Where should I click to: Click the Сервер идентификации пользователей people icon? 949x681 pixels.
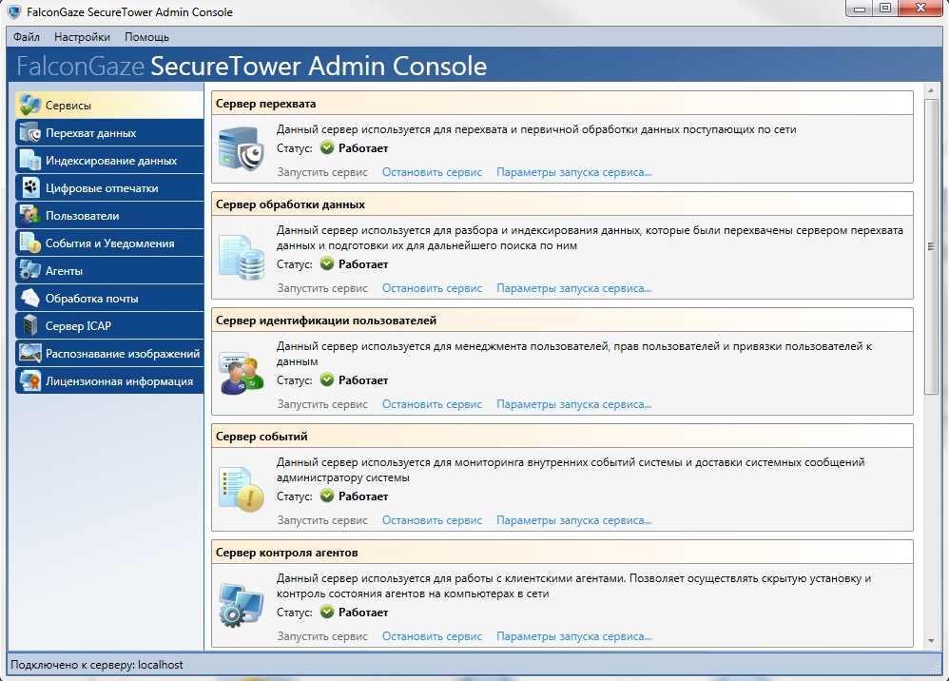point(242,374)
